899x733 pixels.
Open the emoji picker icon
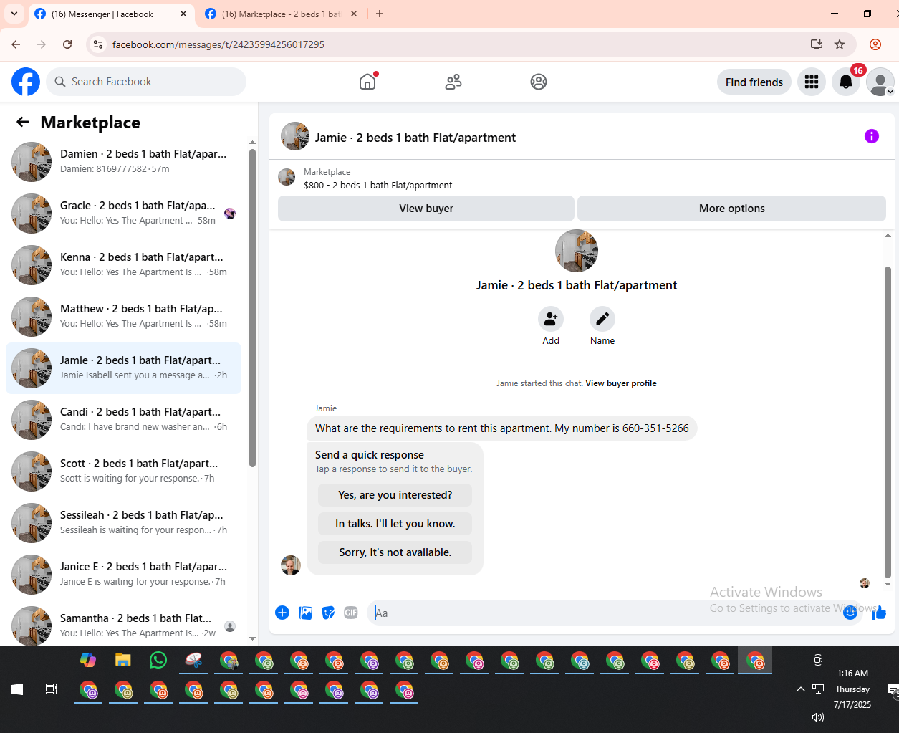pos(850,613)
